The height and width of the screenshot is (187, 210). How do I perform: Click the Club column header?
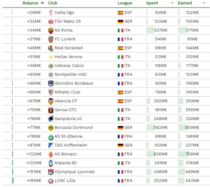(x=52, y=3)
